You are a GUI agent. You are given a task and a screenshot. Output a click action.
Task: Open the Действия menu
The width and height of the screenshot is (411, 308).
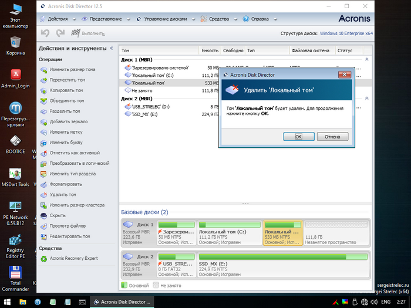[57, 19]
